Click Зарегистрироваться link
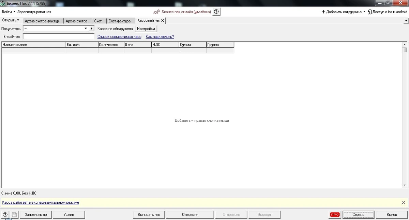409x220 pixels. click(34, 12)
